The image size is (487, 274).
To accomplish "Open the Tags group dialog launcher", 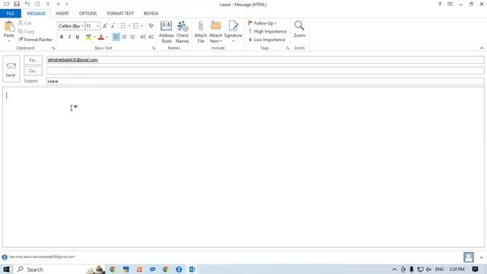I will pyautogui.click(x=288, y=48).
